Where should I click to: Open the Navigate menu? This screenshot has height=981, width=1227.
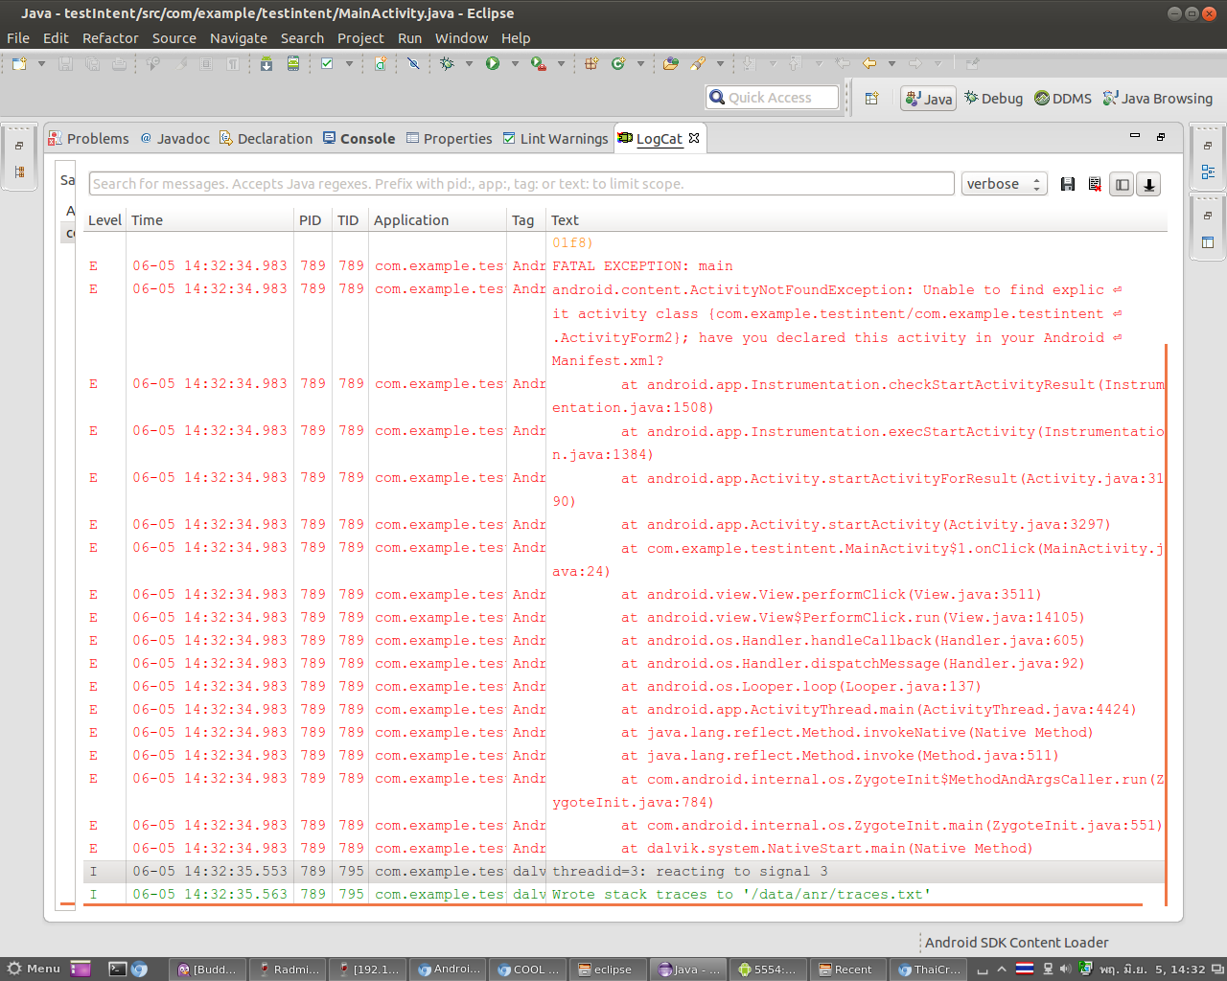[239, 38]
